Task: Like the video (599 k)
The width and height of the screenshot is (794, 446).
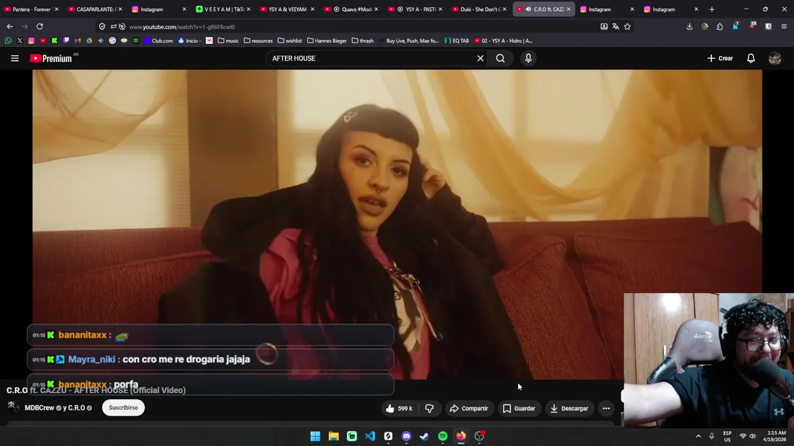Action: (x=398, y=408)
